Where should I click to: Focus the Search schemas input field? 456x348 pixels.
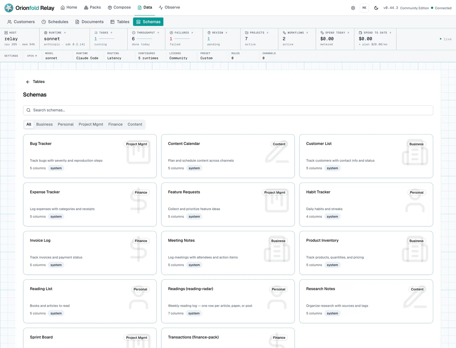click(228, 110)
